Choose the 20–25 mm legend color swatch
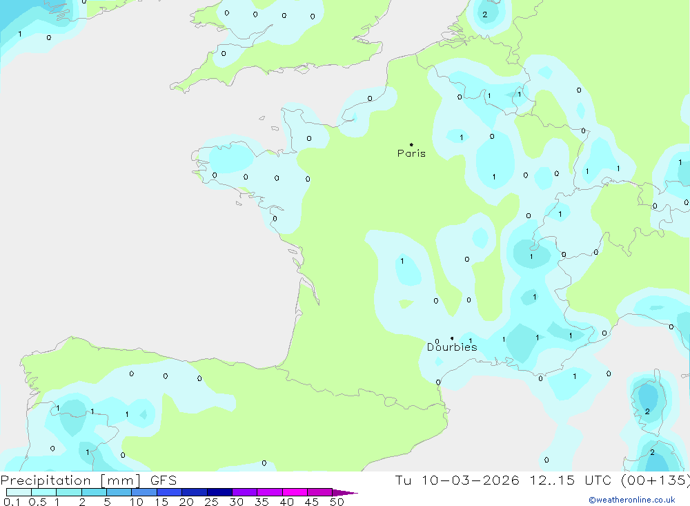 [195, 492]
